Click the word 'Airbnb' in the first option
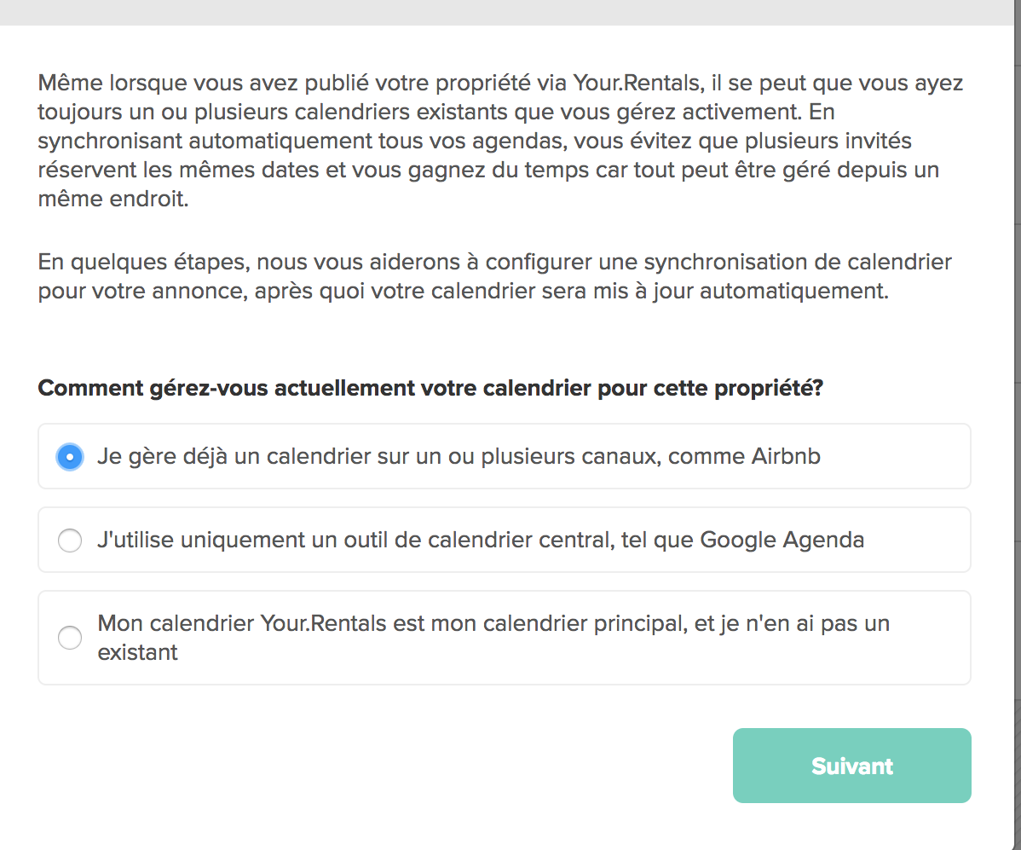This screenshot has width=1021, height=850. coord(786,456)
